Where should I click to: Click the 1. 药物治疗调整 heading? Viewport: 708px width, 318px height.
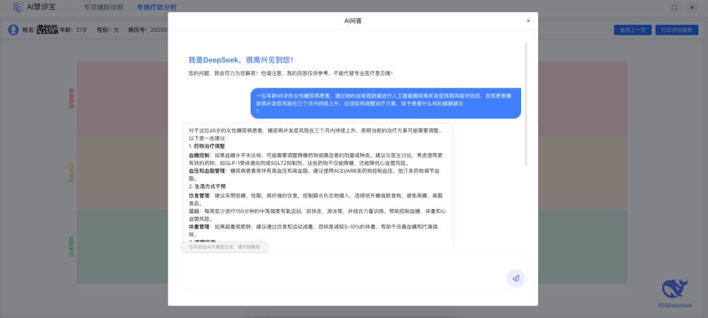click(x=207, y=147)
